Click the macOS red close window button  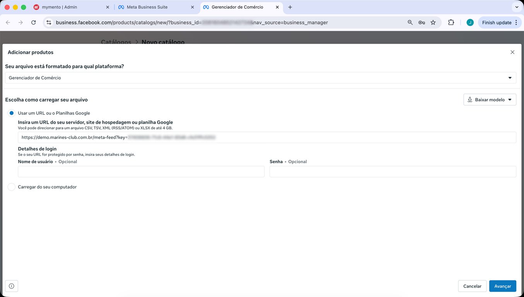point(7,7)
